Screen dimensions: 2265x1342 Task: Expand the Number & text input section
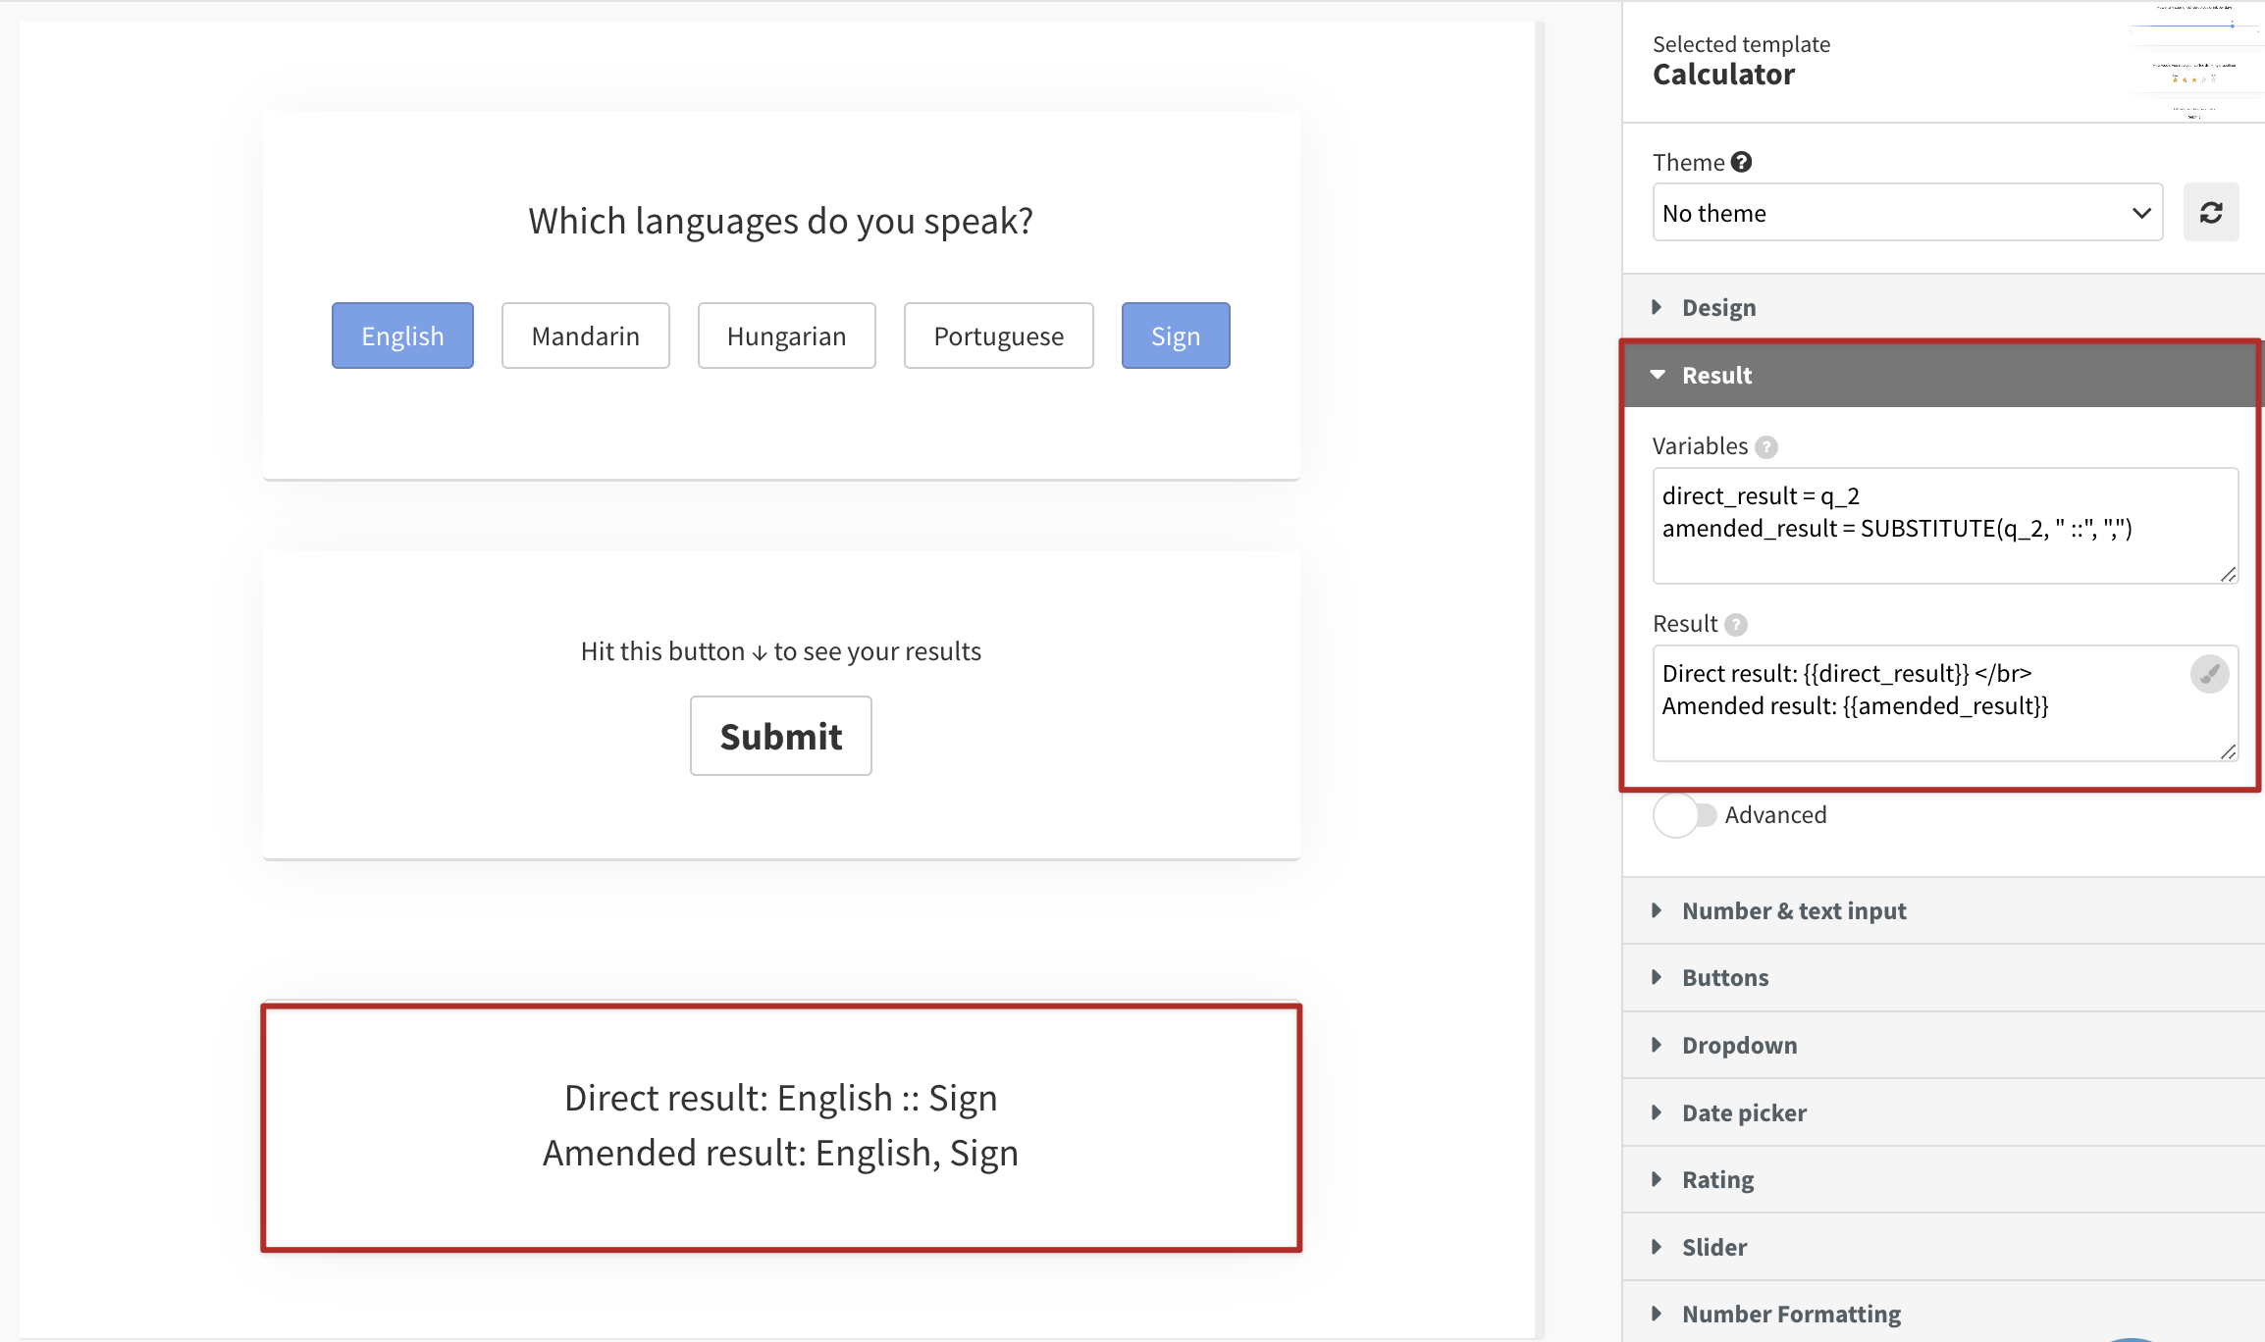[1793, 910]
